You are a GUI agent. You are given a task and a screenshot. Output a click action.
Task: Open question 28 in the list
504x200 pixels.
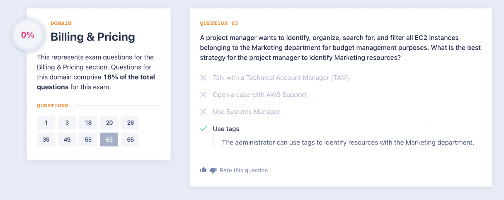click(131, 123)
